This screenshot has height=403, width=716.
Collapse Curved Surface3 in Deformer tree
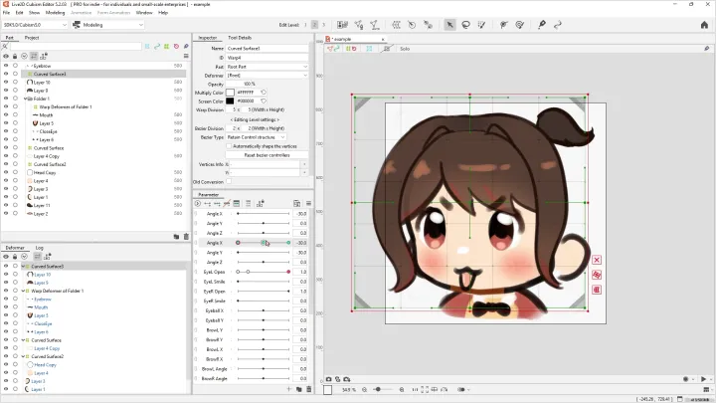pos(23,267)
